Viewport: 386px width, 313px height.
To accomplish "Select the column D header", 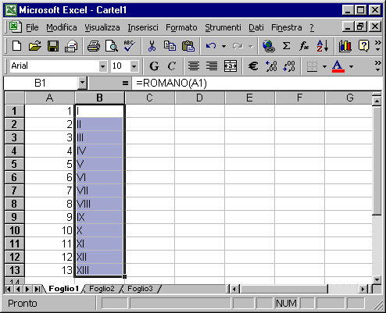I will (x=199, y=98).
